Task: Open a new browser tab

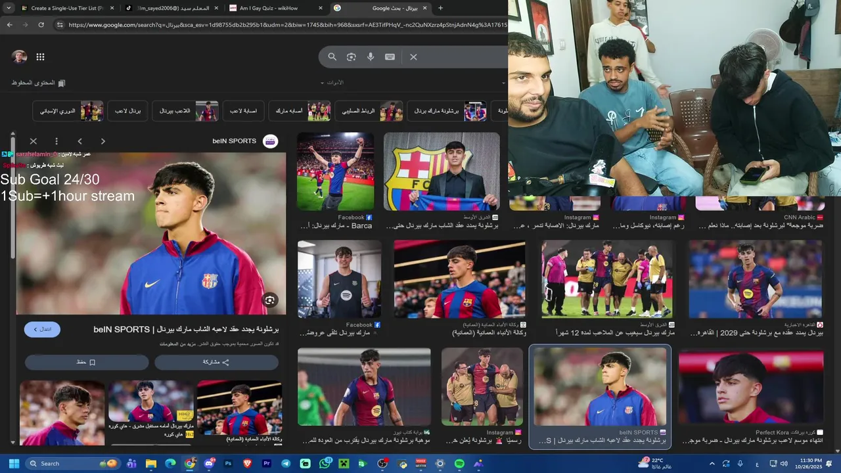Action: [x=440, y=8]
